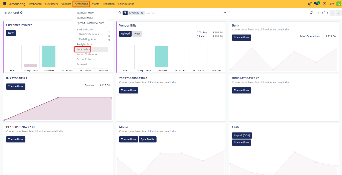The width and height of the screenshot is (342, 175).
Task: Click Transactions in 754973848054387 4 card
Action: [129, 90]
